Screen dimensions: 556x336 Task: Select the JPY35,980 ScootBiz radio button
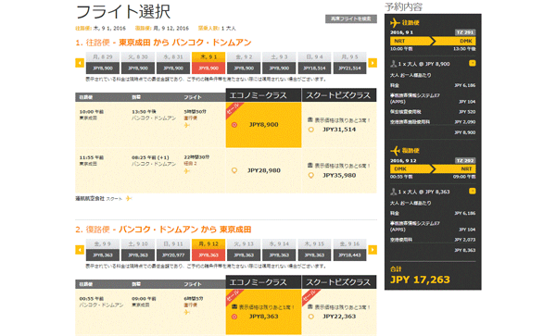[311, 175]
